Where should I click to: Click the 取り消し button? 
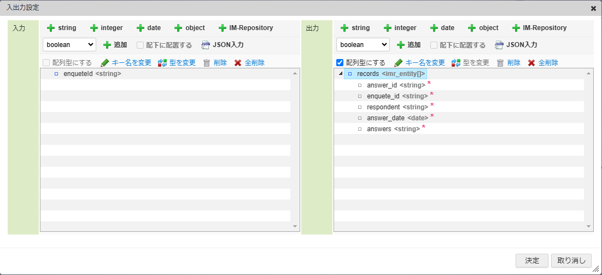coord(571,261)
